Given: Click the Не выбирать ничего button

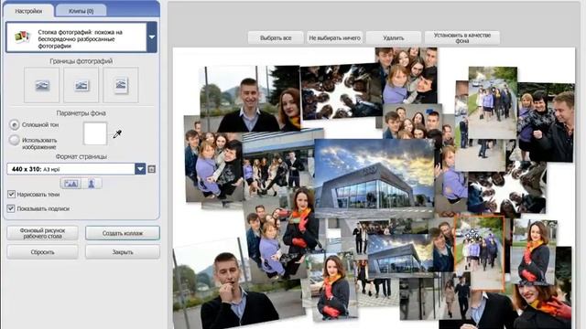Looking at the screenshot, I should pos(334,37).
